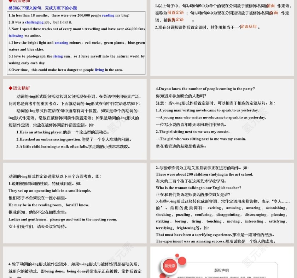Open the 语法精析 slide thumbnail
Screen dimensions: 297x278
click(75, 119)
